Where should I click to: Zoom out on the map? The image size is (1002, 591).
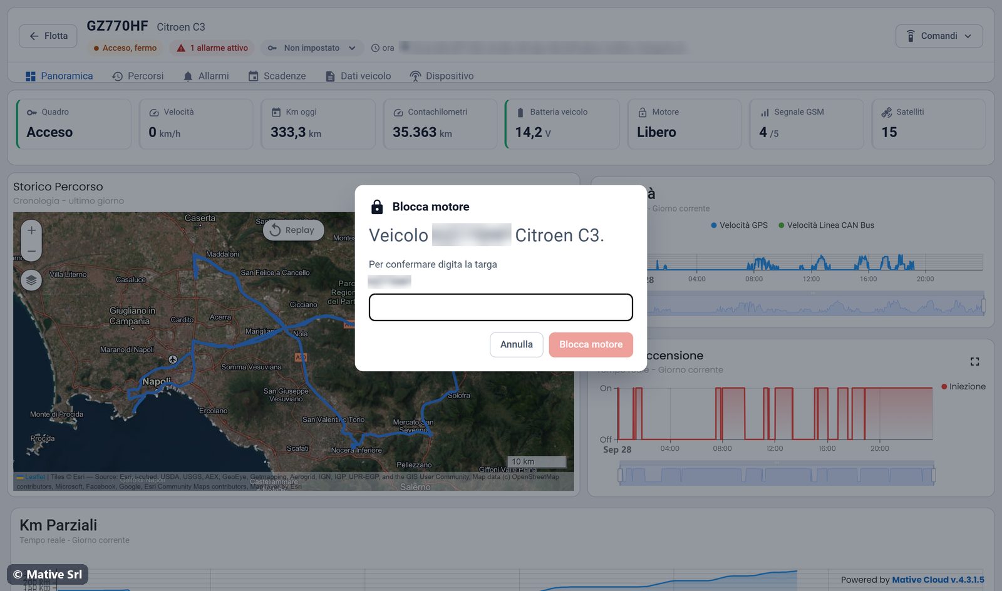(31, 250)
